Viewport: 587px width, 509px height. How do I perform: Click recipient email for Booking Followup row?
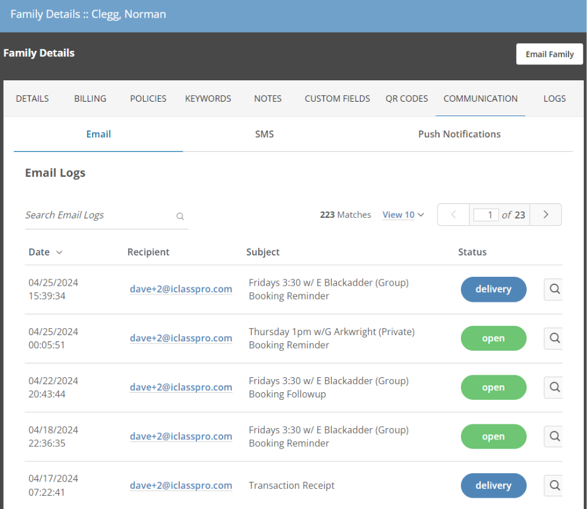coord(181,387)
